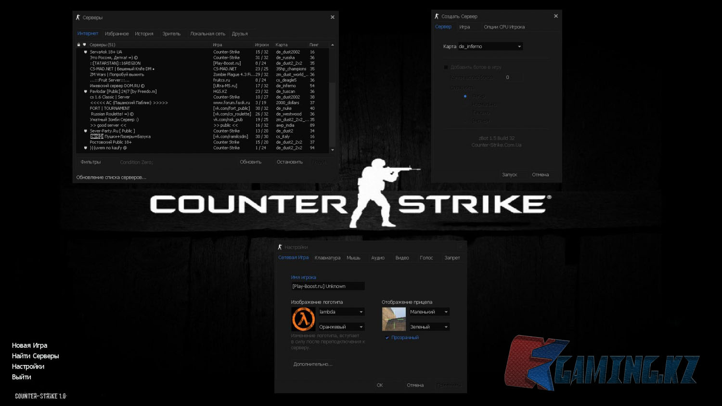Click the Фильтры button
Viewport: 722px width, 406px height.
point(90,162)
